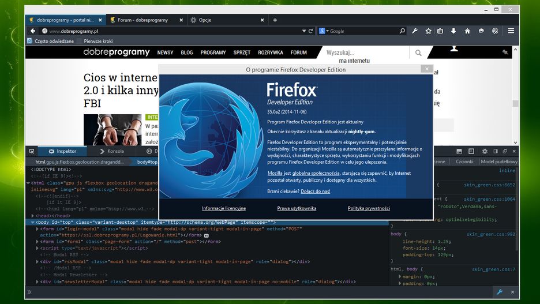The image size is (540, 304).
Task: Click 'Często odwiedzane' bookmarks toolbar item
Action: 51,41
